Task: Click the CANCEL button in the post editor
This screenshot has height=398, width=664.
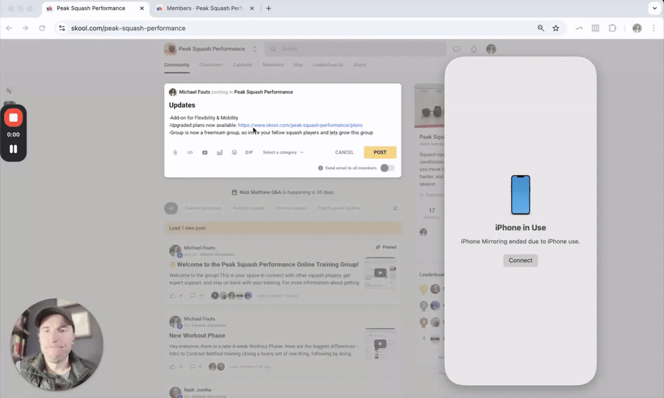Action: 344,152
